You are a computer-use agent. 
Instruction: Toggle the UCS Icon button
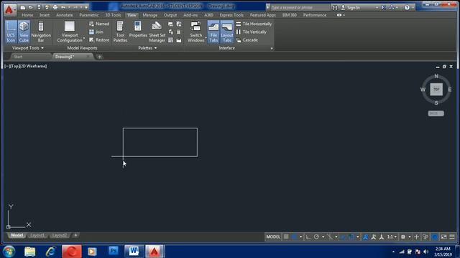11,32
